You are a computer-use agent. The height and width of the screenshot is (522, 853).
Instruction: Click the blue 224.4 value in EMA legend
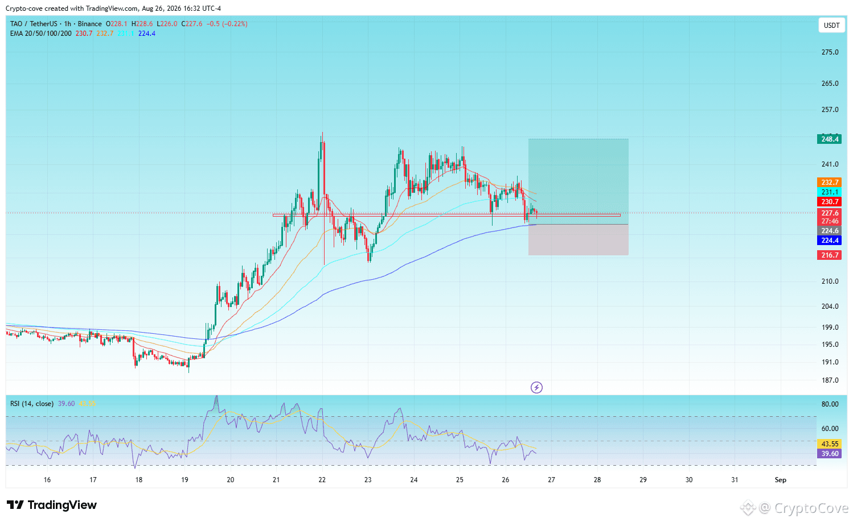tap(147, 34)
